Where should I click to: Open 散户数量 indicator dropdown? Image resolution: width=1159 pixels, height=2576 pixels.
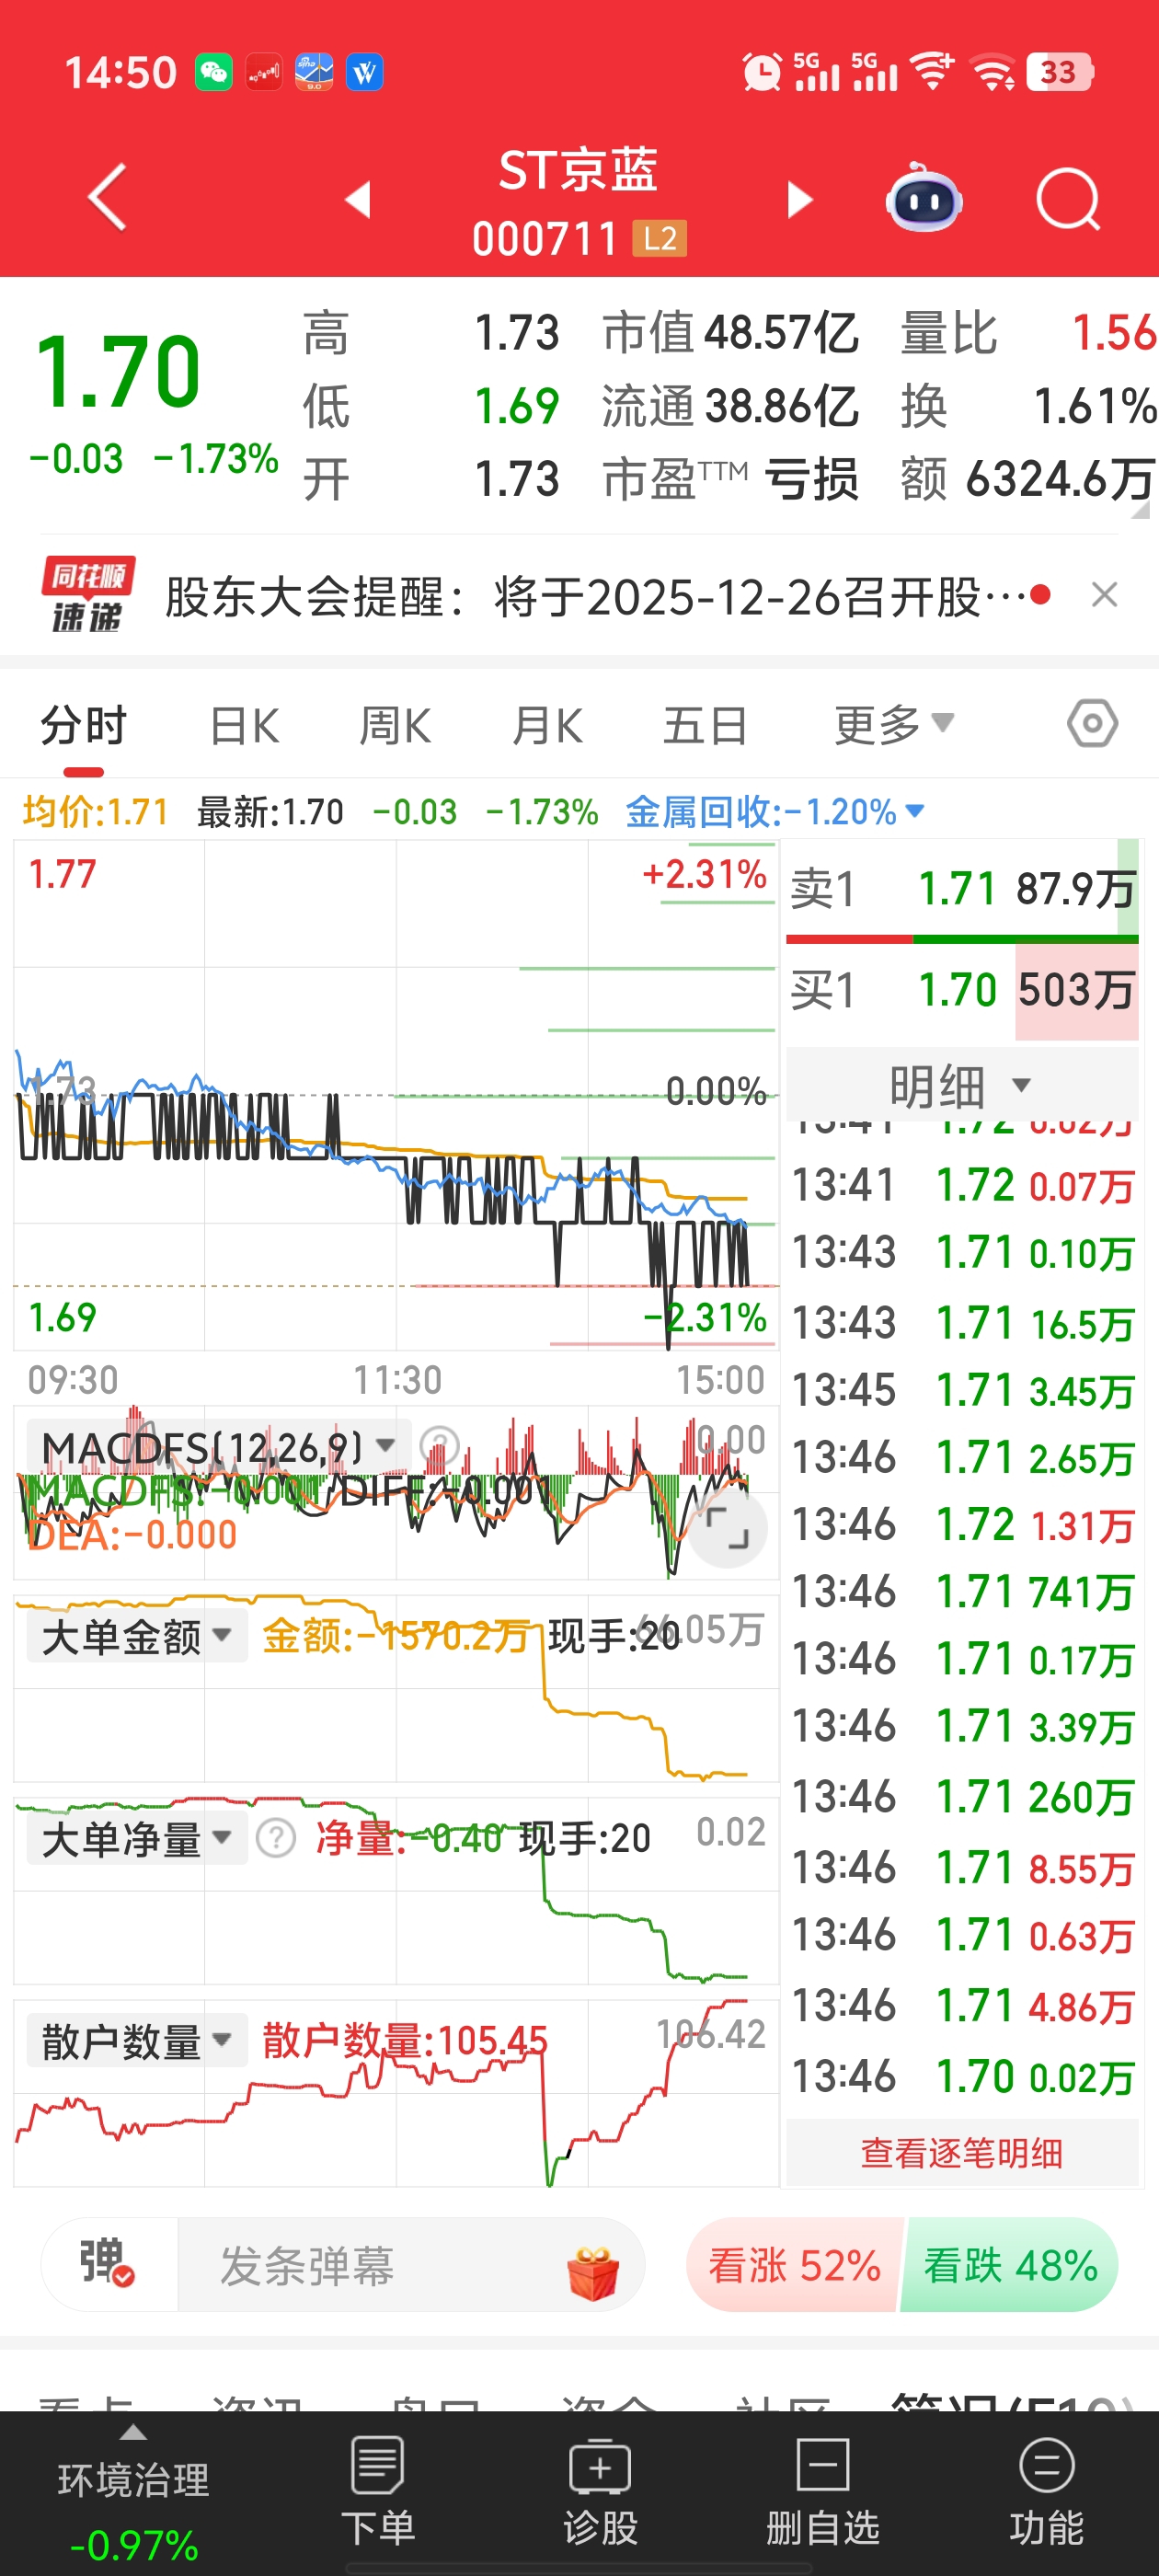136,2040
